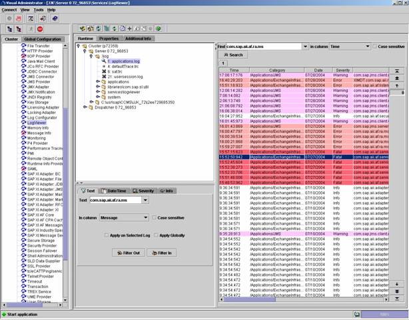The width and height of the screenshot is (409, 320).
Task: Open the Tools menu
Action: pos(39,10)
